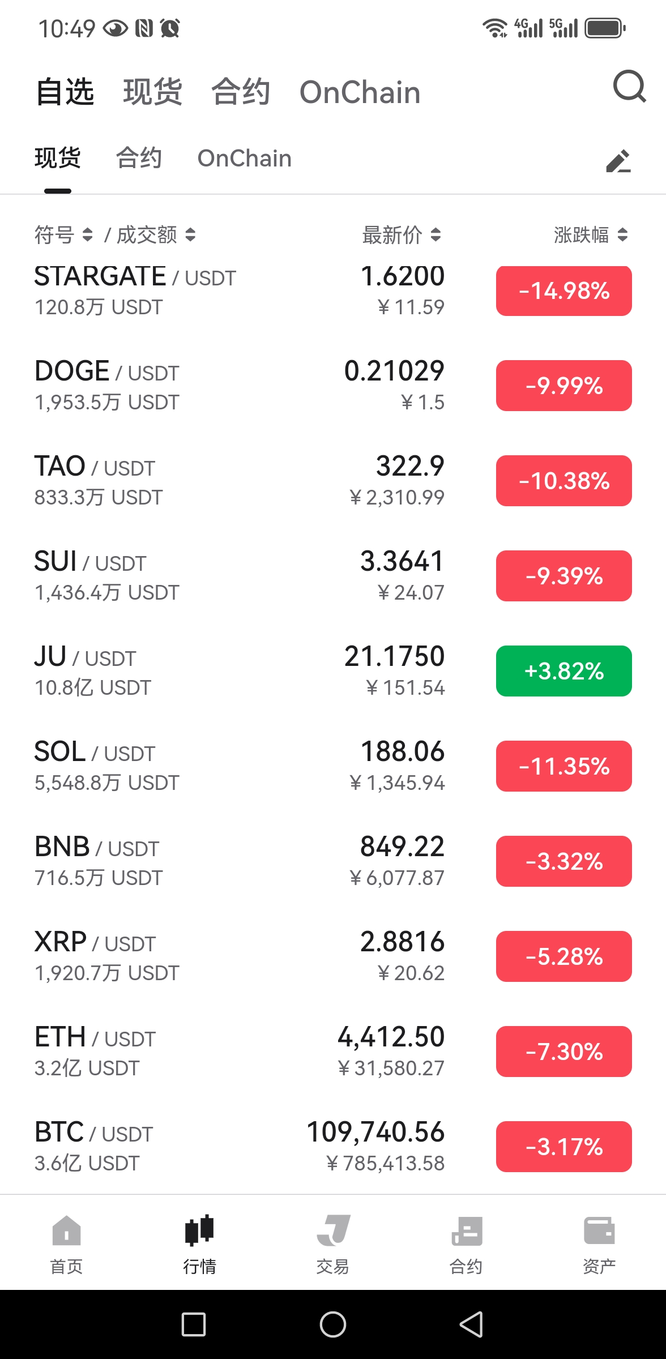Image resolution: width=666 pixels, height=1359 pixels.
Task: Tap the green +3.82% JU badge
Action: 564,671
